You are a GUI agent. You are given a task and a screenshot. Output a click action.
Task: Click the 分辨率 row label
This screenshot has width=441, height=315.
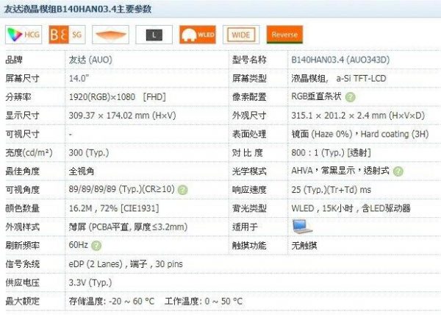coord(18,97)
